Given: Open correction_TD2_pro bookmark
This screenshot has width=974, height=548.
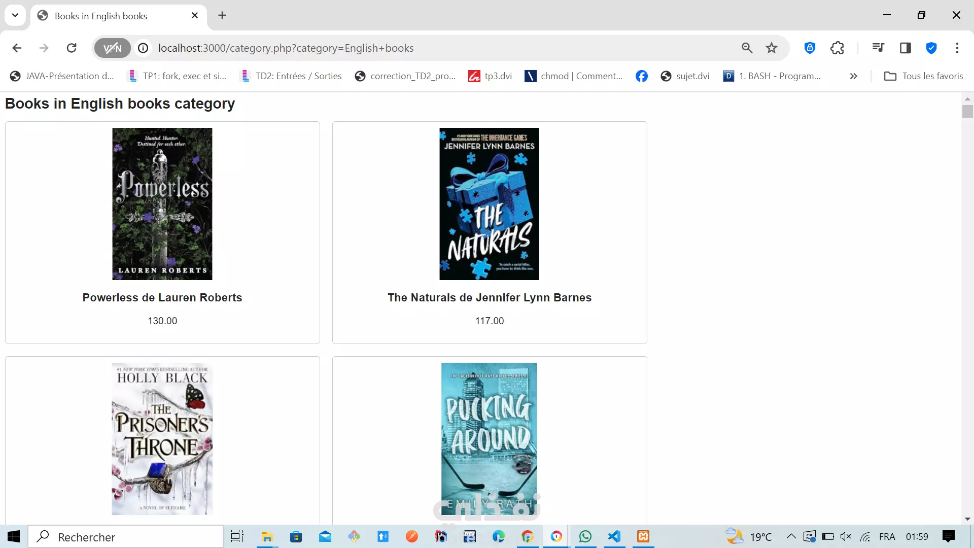Looking at the screenshot, I should coord(405,76).
